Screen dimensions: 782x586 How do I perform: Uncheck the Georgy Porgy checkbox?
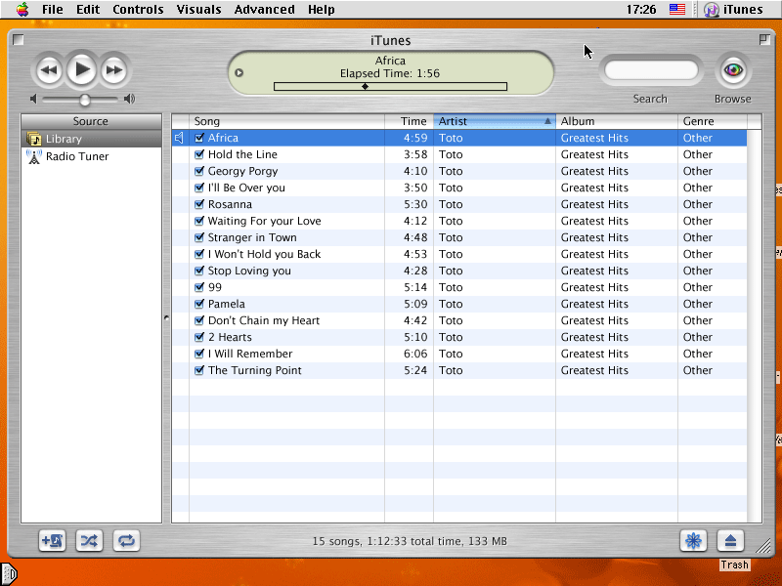pyautogui.click(x=199, y=171)
